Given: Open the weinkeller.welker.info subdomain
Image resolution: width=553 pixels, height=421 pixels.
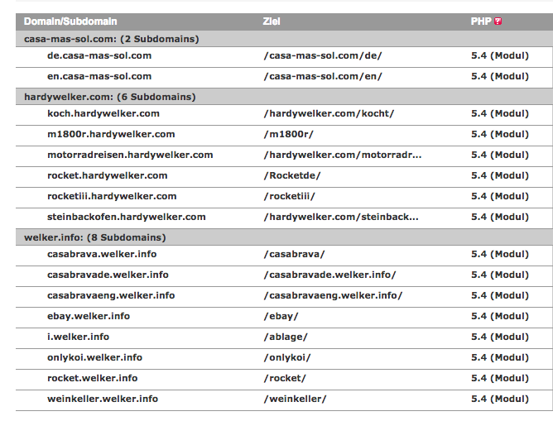Looking at the screenshot, I should tap(103, 399).
